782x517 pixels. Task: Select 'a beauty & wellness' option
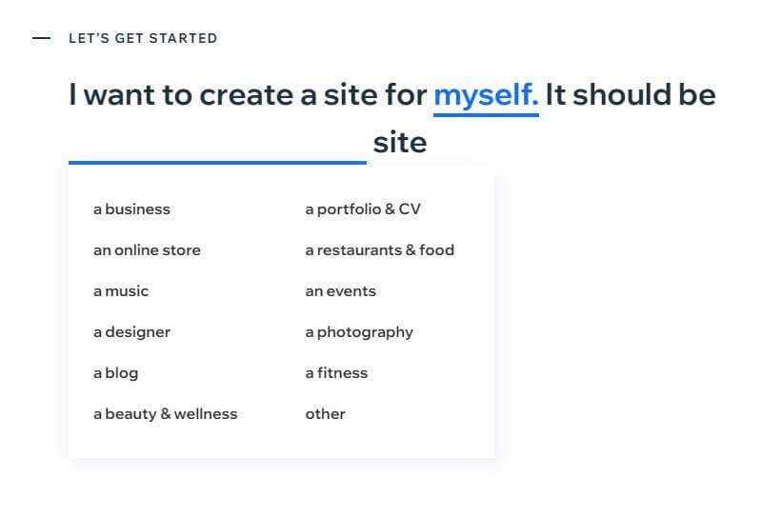[x=166, y=414]
